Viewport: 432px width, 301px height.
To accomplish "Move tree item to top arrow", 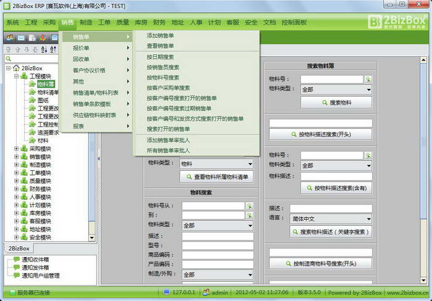I will 9,49.
